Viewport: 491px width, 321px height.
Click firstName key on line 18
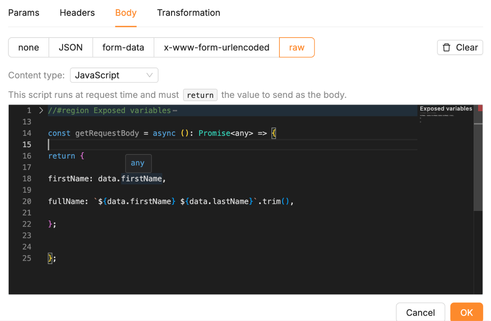(x=68, y=178)
